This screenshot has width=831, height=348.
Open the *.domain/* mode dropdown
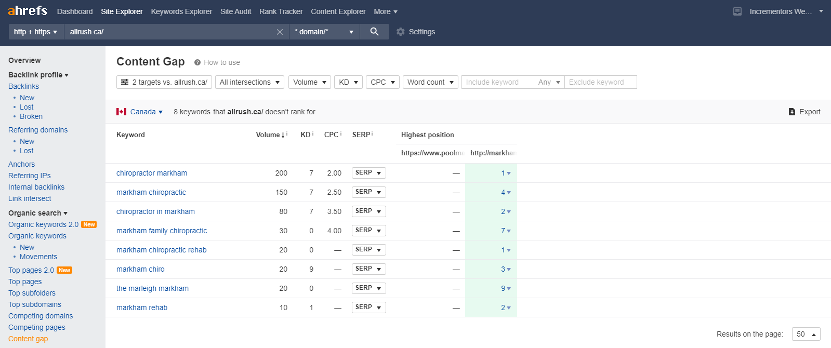[x=324, y=32]
